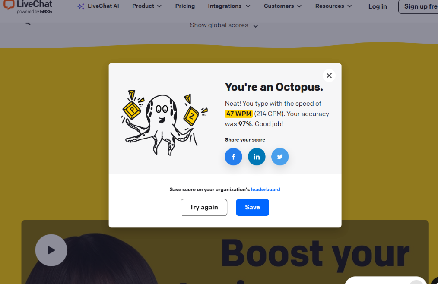Click the LiveChat AI sparkle icon
The image size is (438, 284).
point(81,6)
